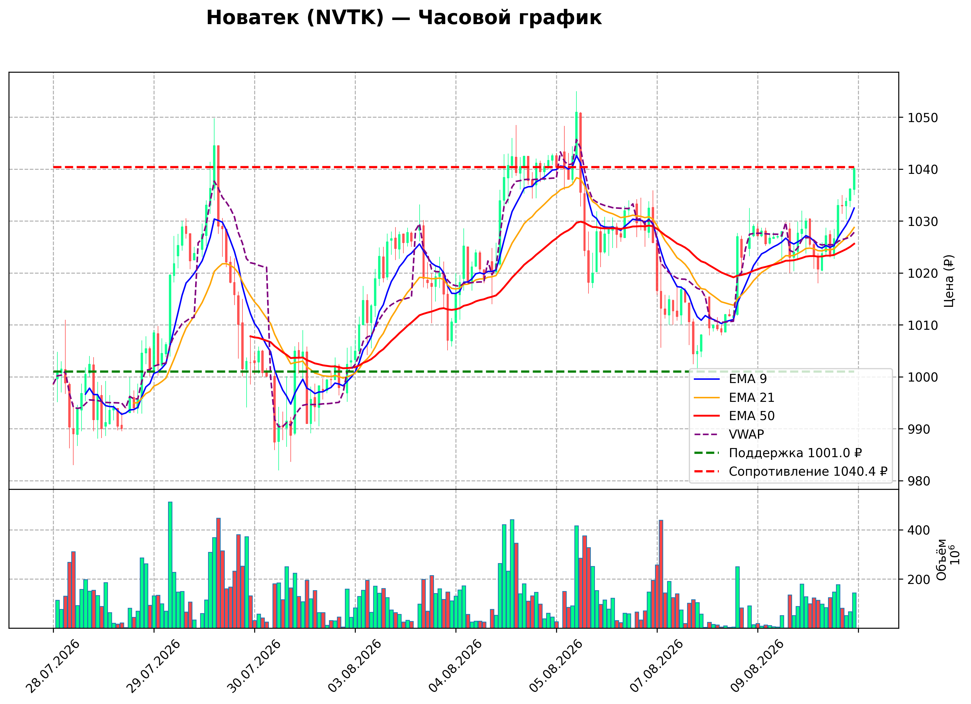Click the 30.07.2026 date label
Screen dimensions: 971x704
[x=254, y=666]
